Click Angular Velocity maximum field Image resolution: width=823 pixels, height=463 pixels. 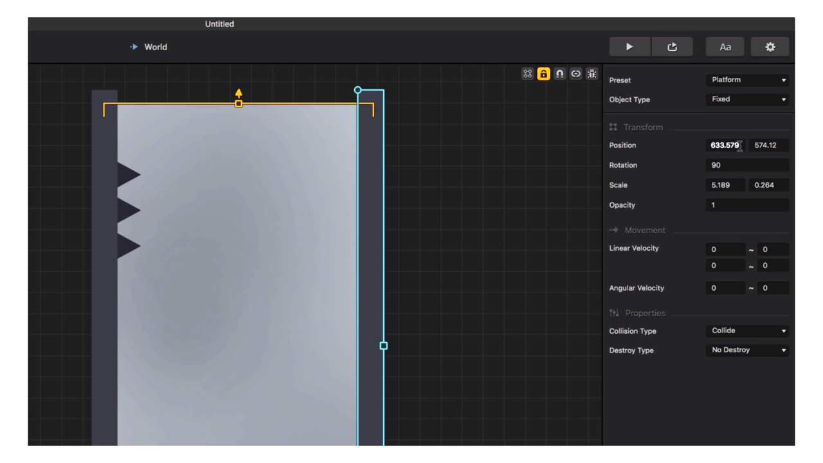pyautogui.click(x=773, y=288)
